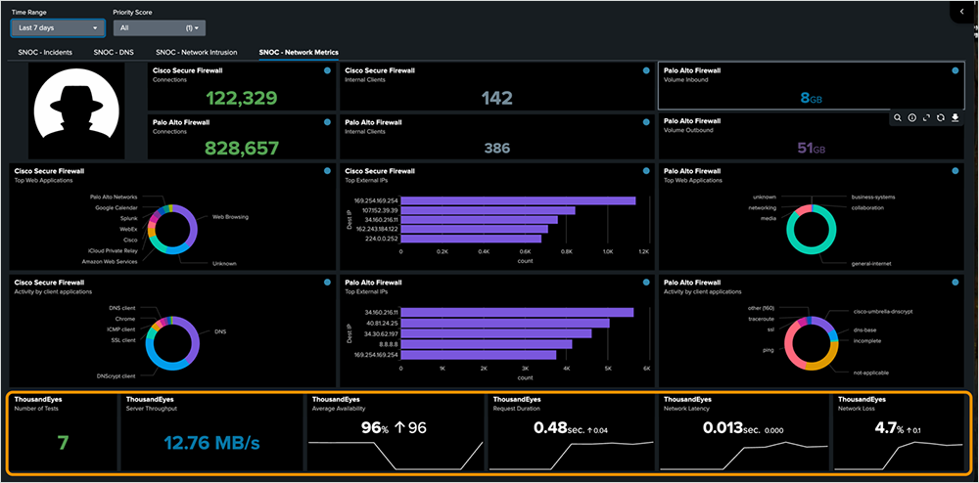This screenshot has height=483, width=979.
Task: Click blue dot on Palo Alto Volume Inbound
Action: click(956, 71)
